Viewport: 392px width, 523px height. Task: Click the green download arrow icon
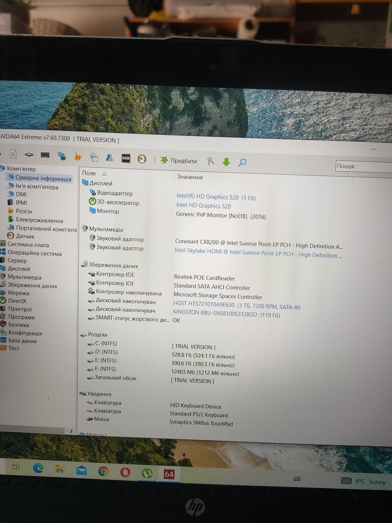click(226, 162)
